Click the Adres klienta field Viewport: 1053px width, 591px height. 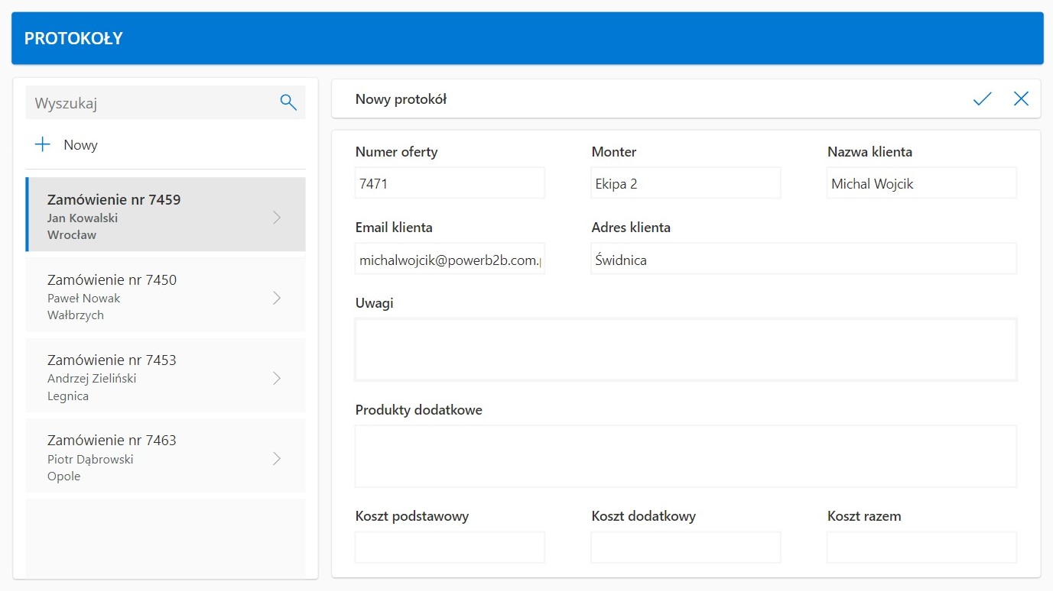pos(803,260)
